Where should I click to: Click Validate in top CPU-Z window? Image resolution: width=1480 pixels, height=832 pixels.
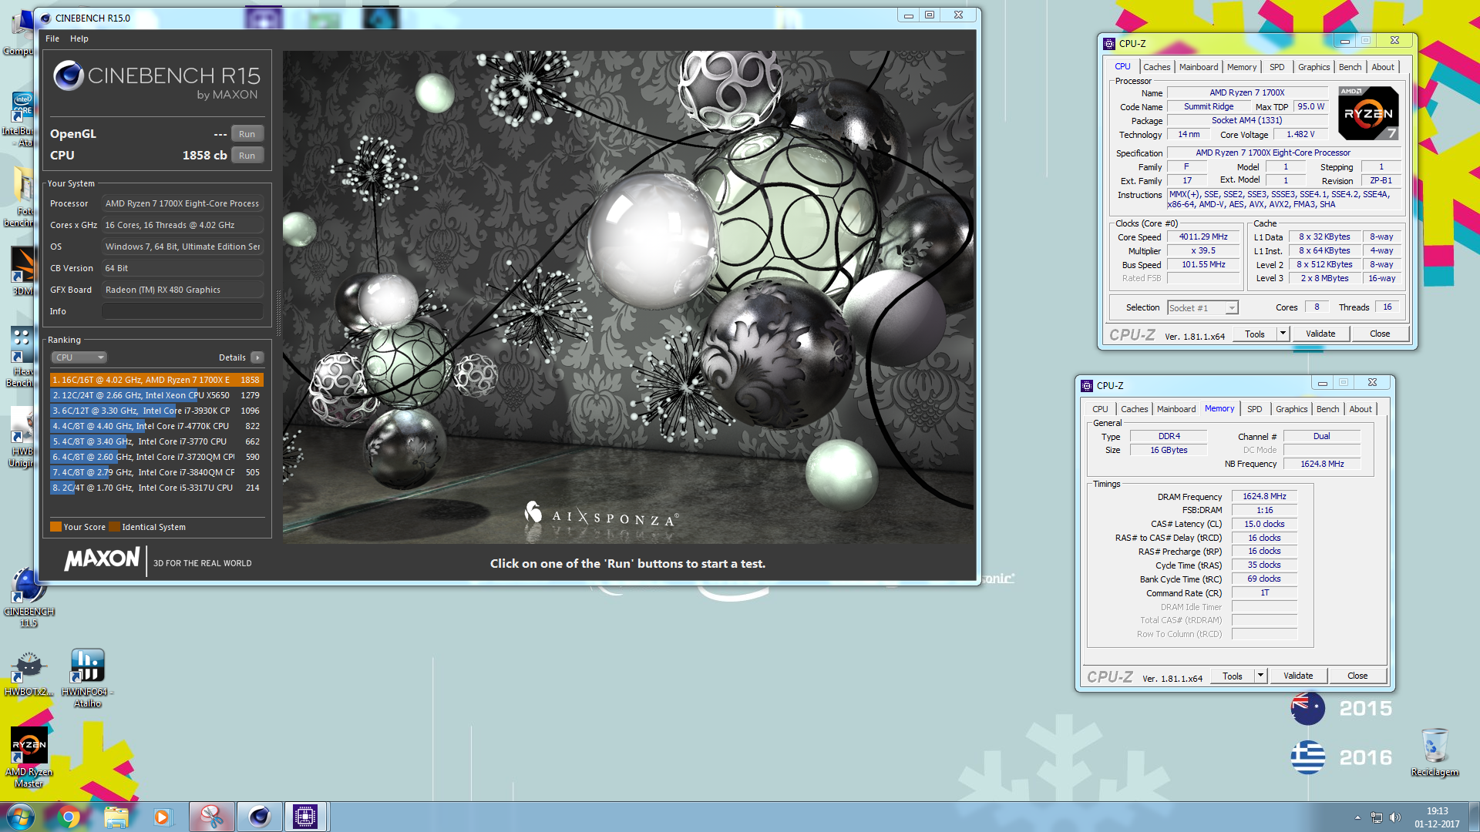1320,334
